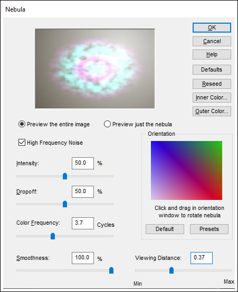Reset orientation with the Default button
The image size is (238, 292).
pos(165,229)
